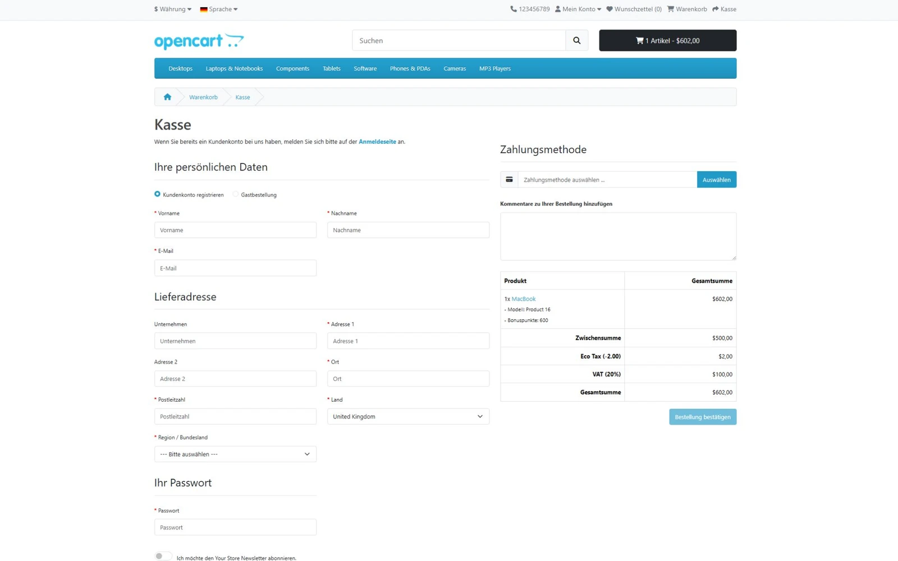Click the Zahlungsmethode auswählen field

(607, 180)
